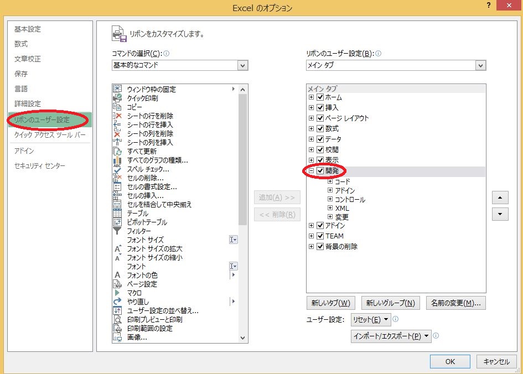Expand the コード group
523x374 pixels.
(x=330, y=181)
